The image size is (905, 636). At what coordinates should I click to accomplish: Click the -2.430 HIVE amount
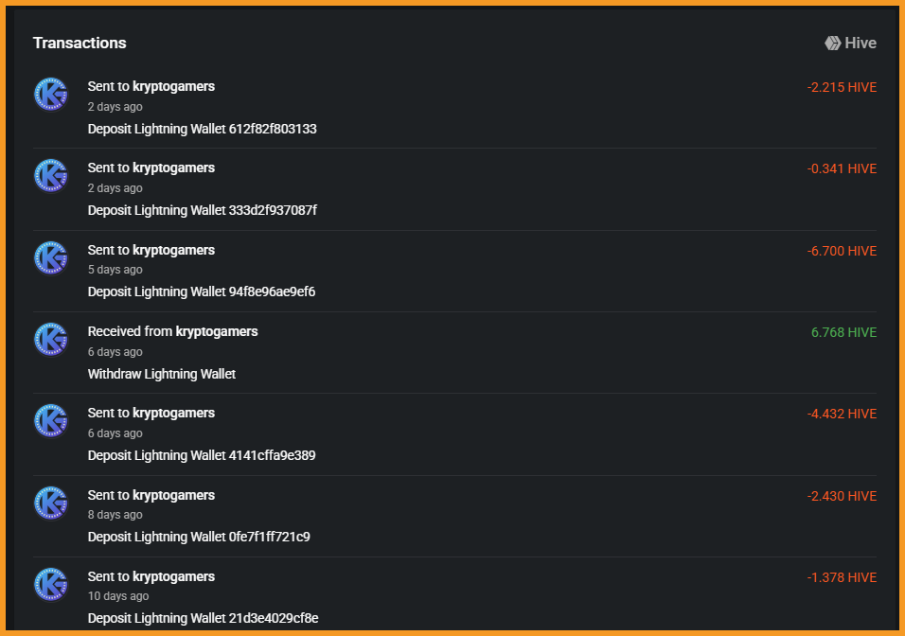click(843, 496)
